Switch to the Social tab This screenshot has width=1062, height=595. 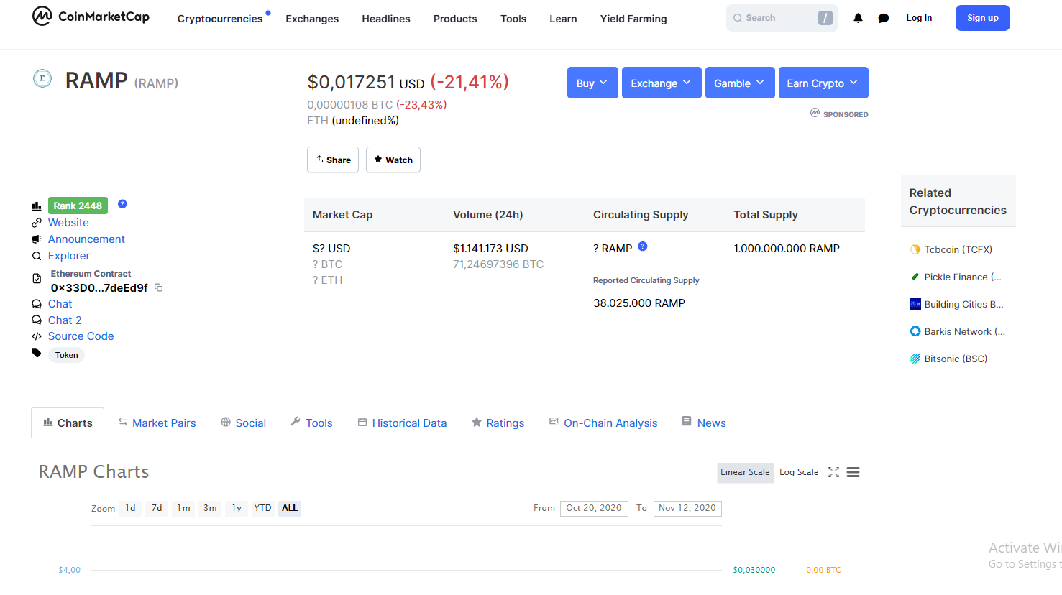[x=244, y=423]
